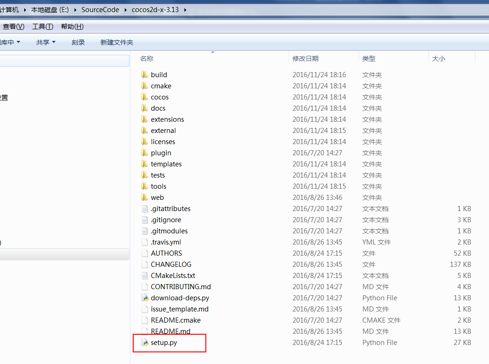
Task: Open the 工具(T) menu
Action: point(43,26)
